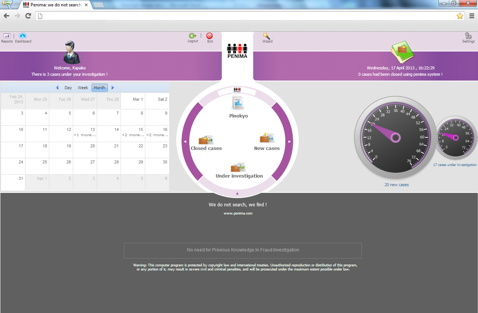
Task: Click the 'No need for Previous Knowledge' banner
Action: coord(243,250)
